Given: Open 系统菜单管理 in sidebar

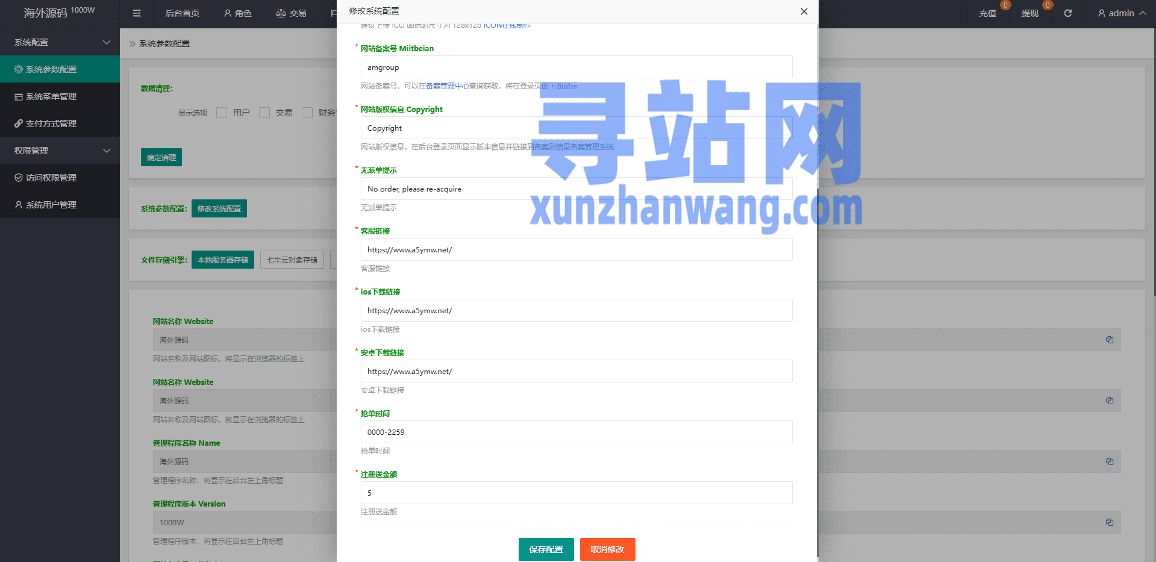Looking at the screenshot, I should 60,96.
